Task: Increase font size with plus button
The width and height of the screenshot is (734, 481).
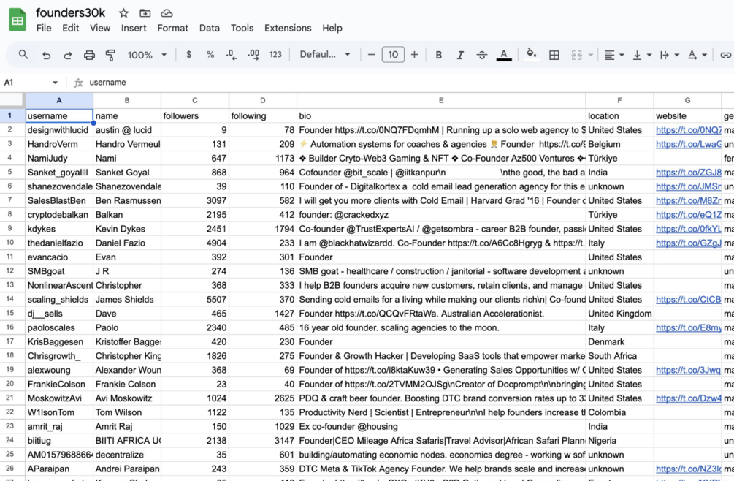Action: click(x=415, y=54)
